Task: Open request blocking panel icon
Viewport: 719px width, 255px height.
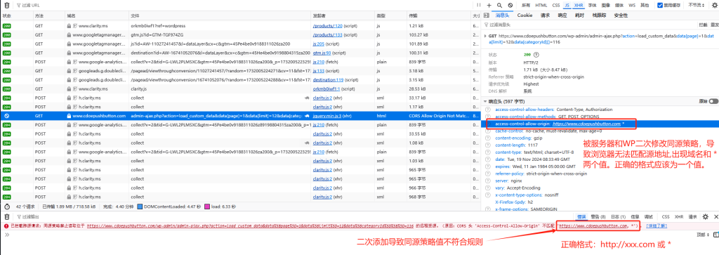Action: 510,5
